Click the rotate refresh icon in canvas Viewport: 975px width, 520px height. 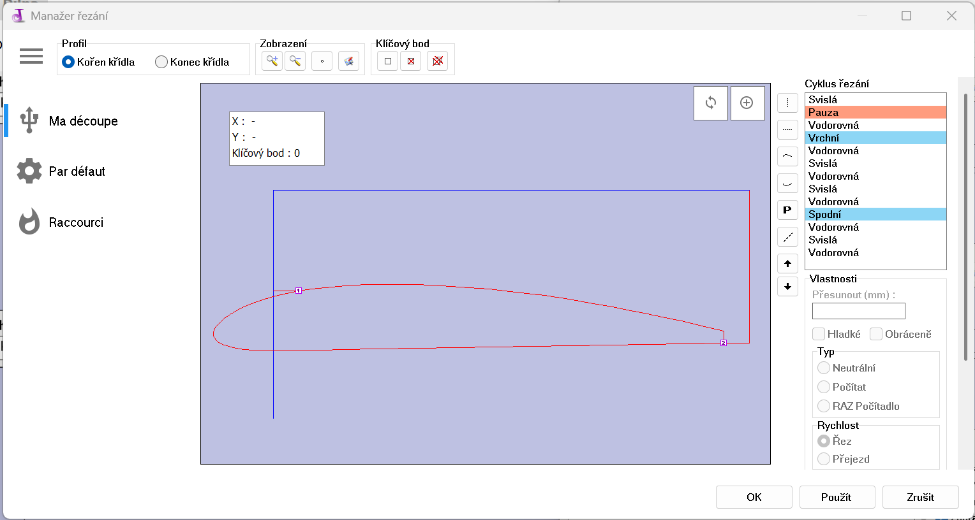710,103
